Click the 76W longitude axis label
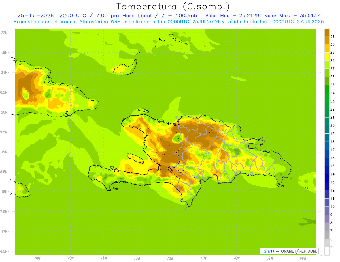340x262 pixels. tap(37, 258)
